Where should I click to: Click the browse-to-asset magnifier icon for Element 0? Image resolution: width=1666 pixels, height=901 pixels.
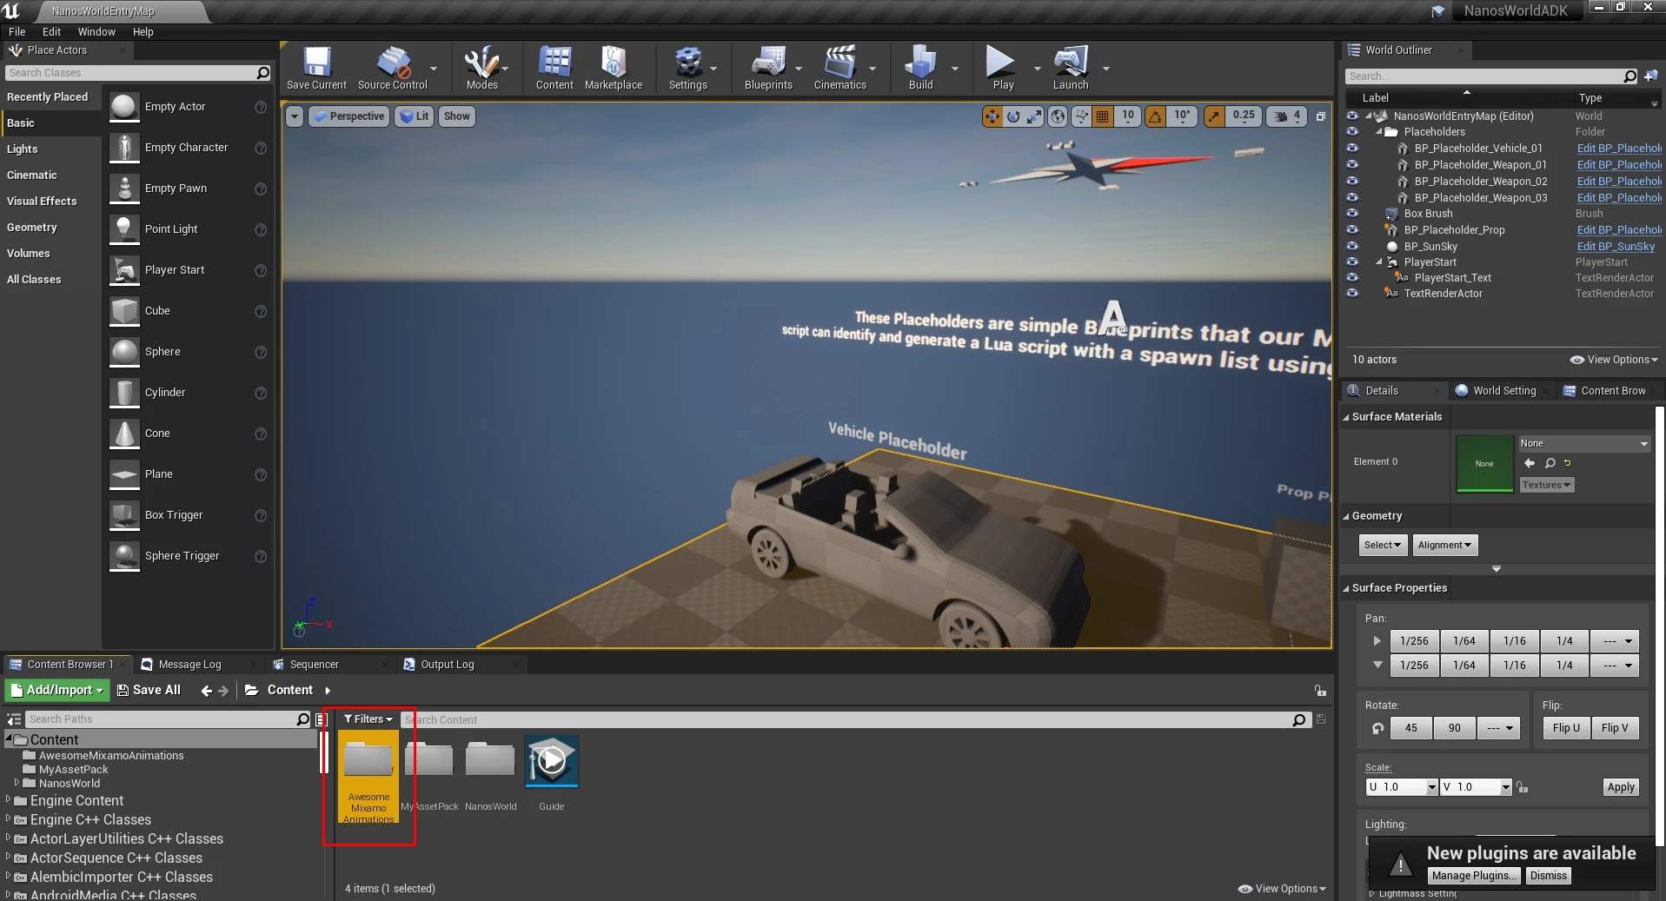1550,463
